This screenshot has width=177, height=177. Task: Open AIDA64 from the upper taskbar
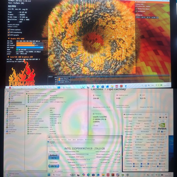click(x=117, y=86)
